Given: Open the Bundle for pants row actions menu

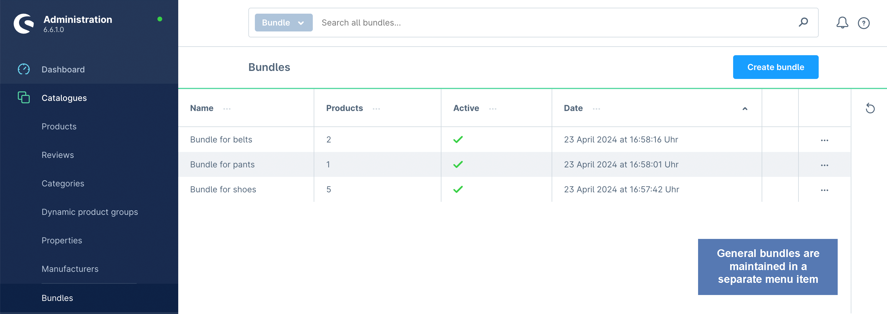Looking at the screenshot, I should pyautogui.click(x=824, y=165).
